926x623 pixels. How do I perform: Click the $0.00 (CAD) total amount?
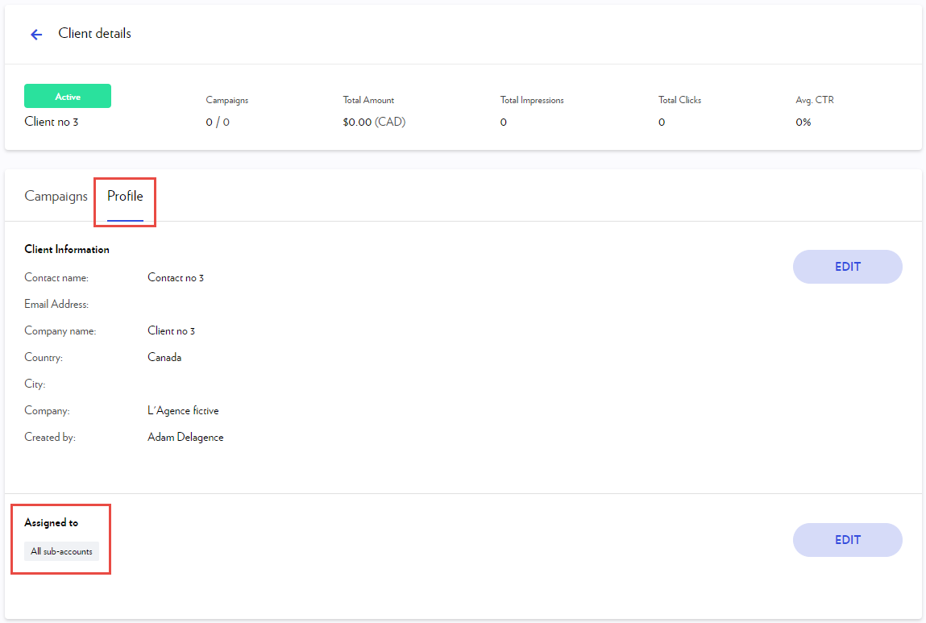(374, 123)
